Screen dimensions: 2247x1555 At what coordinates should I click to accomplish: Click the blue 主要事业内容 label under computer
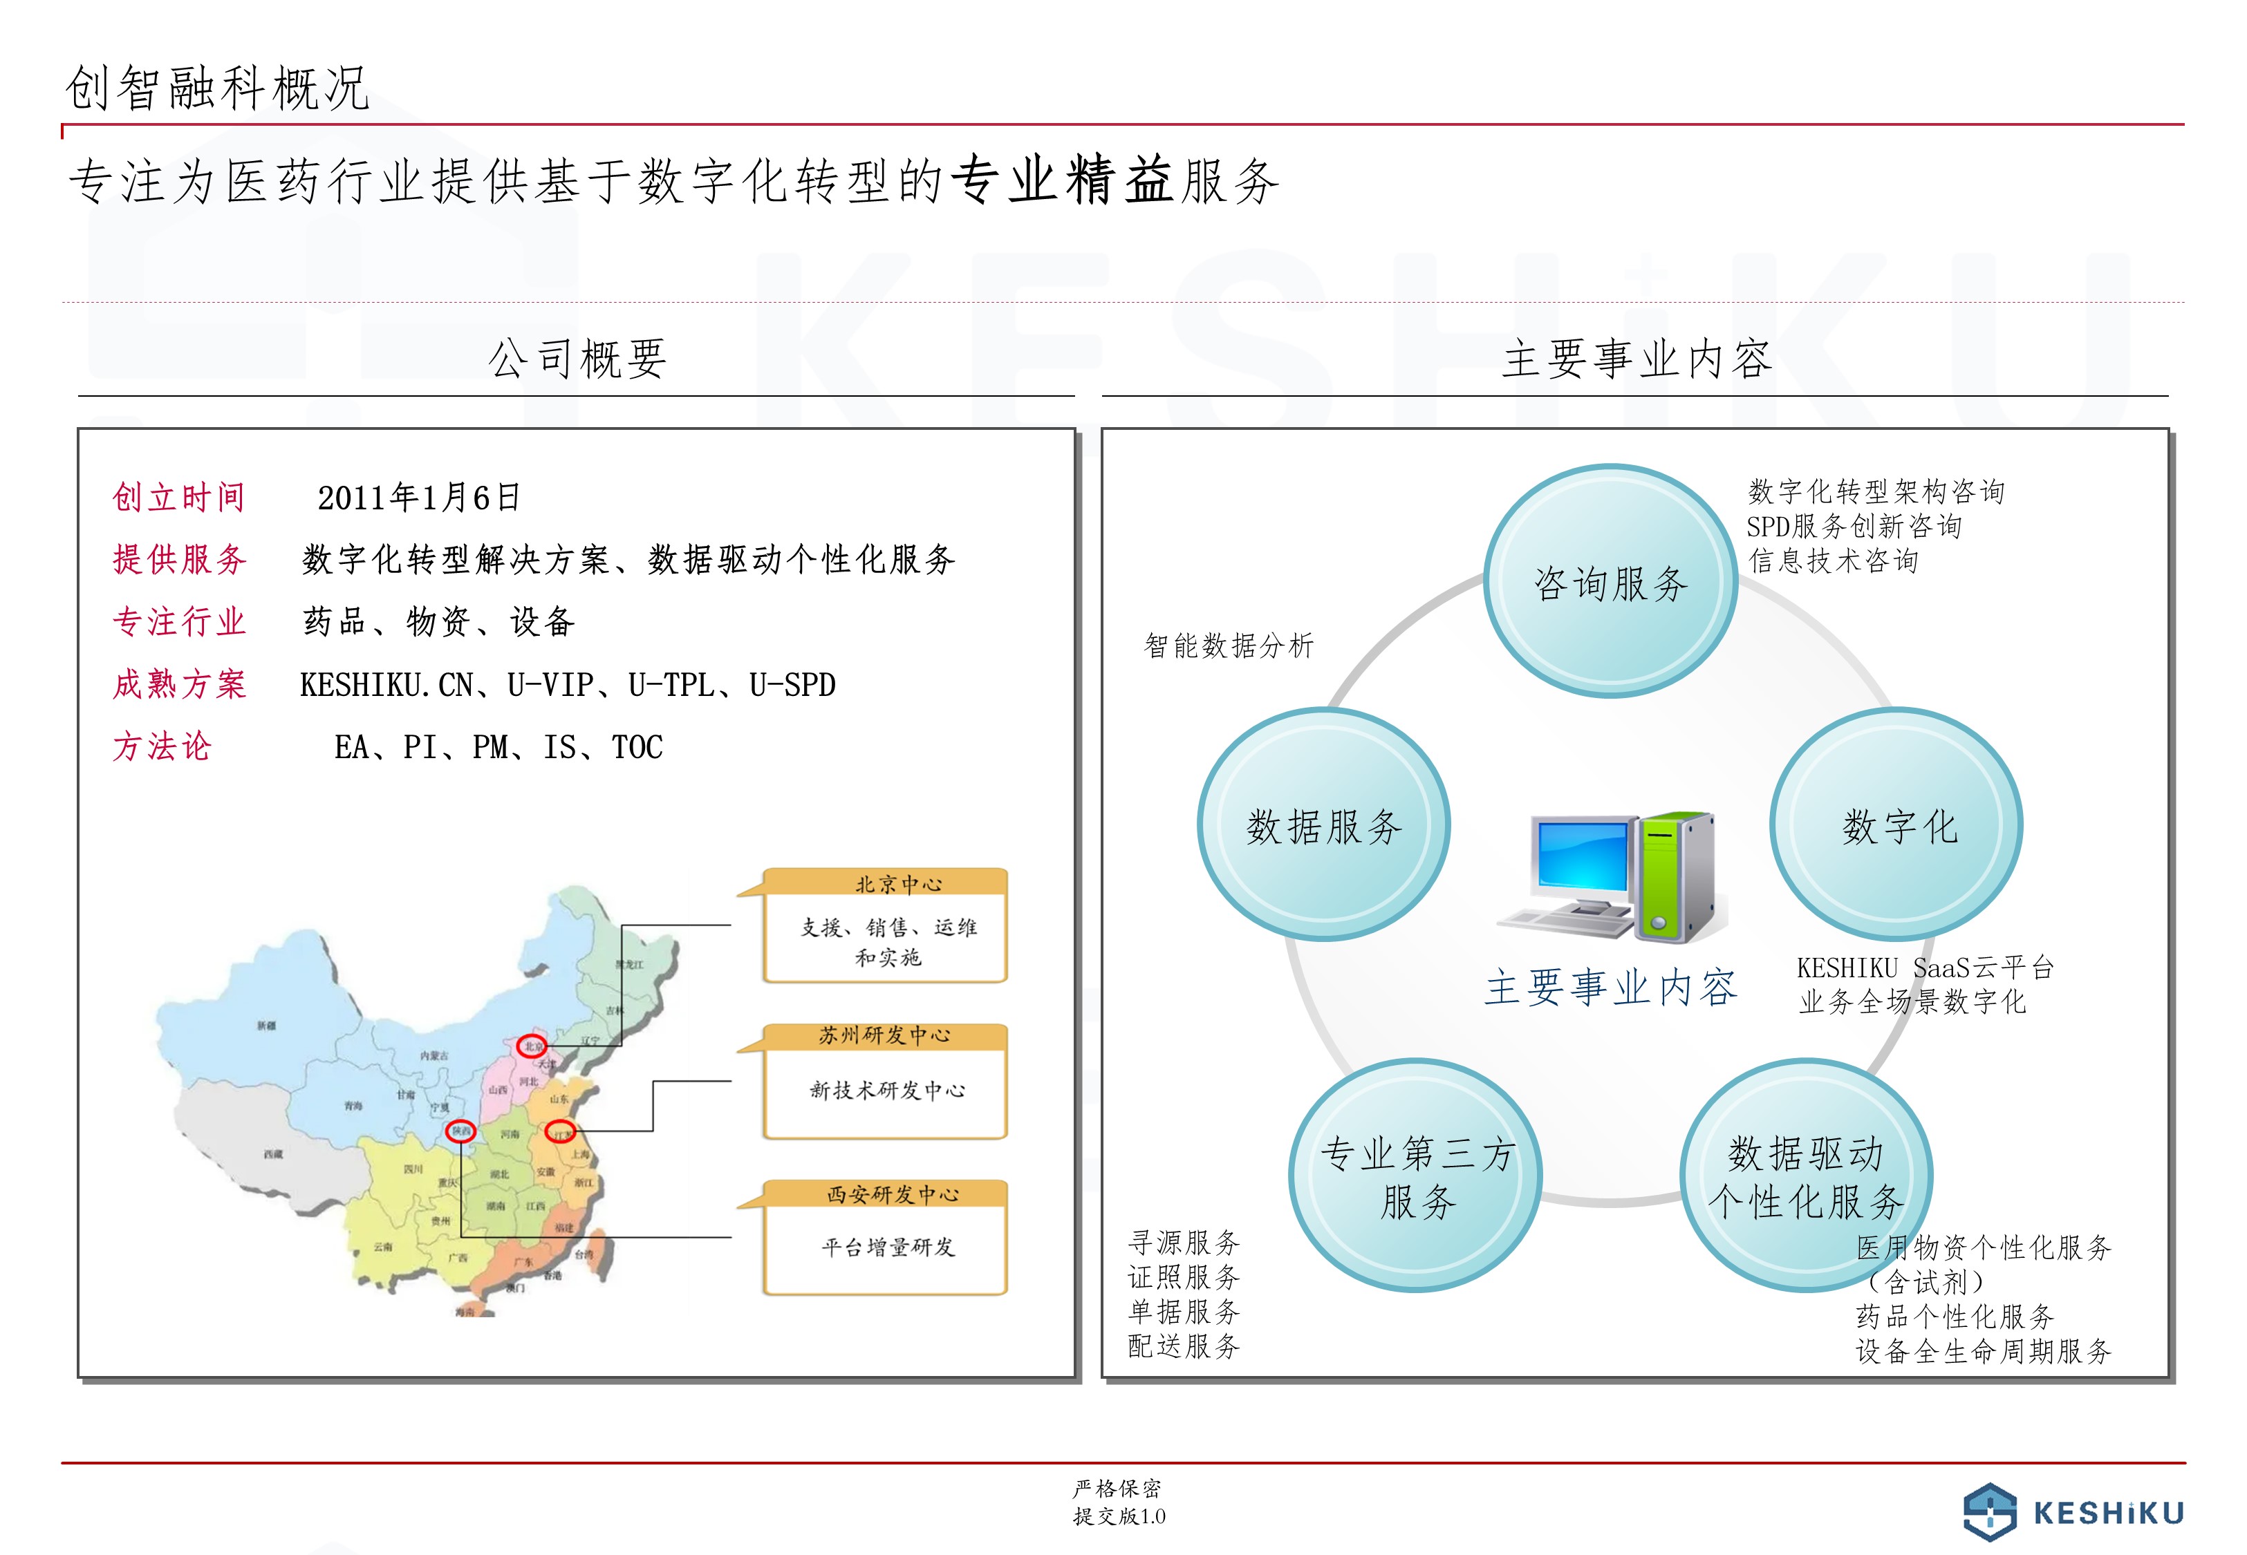1611,987
